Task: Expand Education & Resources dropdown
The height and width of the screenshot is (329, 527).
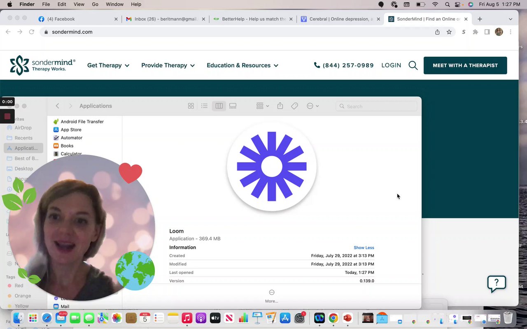Action: point(243,65)
